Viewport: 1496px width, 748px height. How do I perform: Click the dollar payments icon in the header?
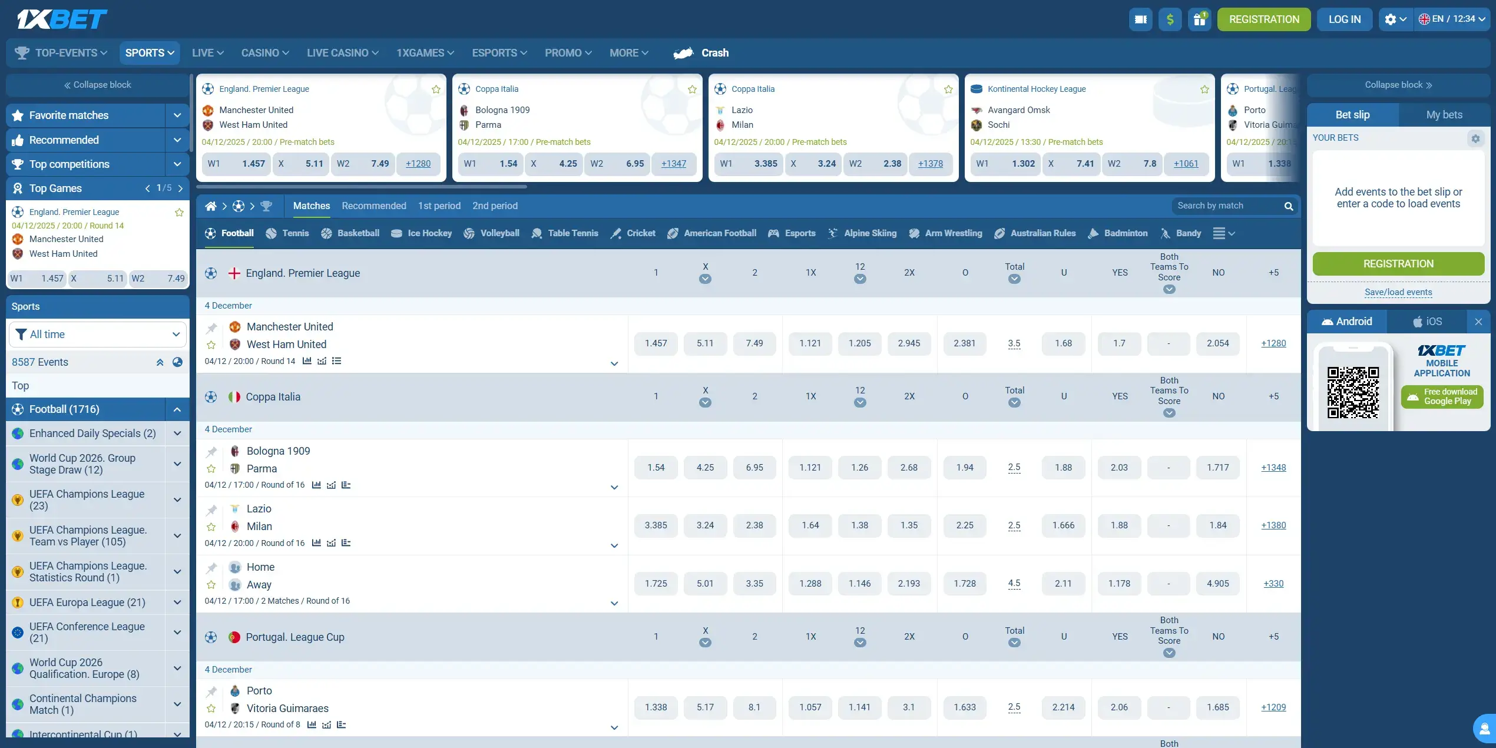(1170, 19)
